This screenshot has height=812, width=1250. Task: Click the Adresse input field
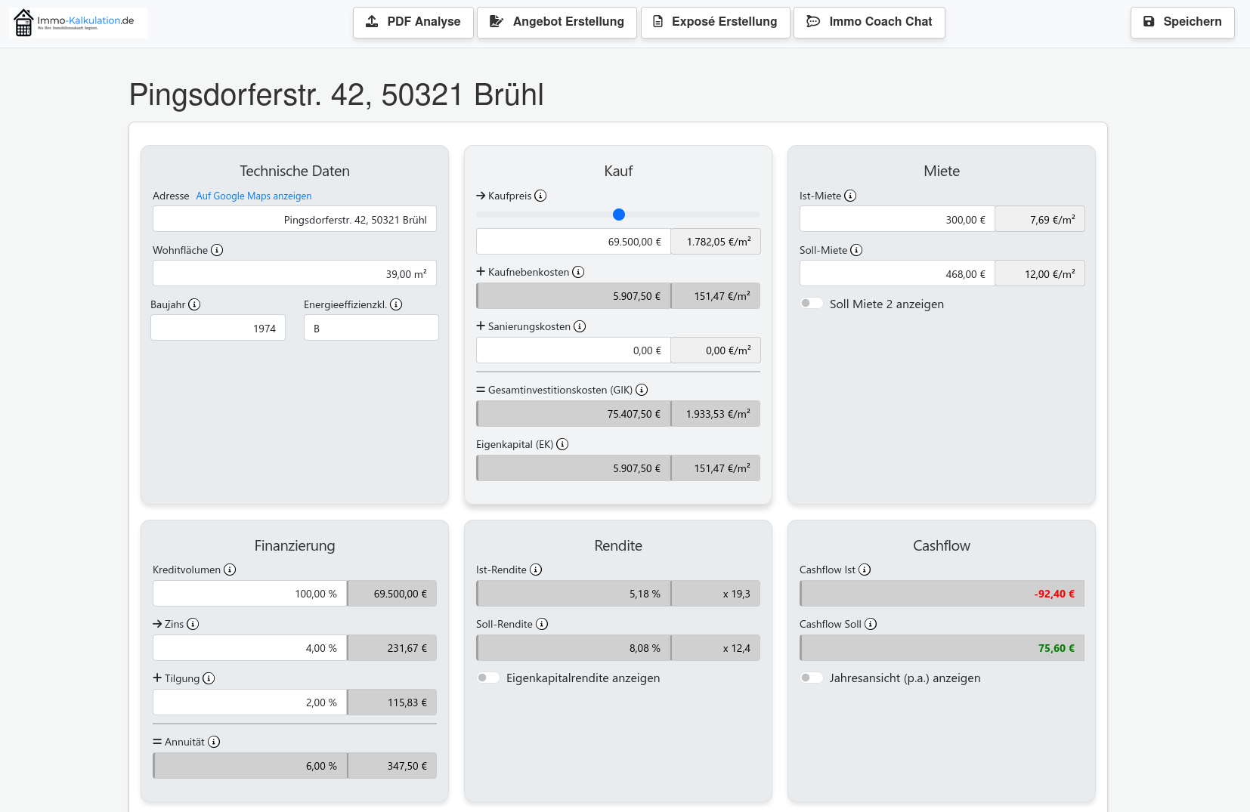pyautogui.click(x=295, y=219)
